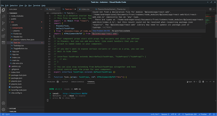
Task: Open the Source Control view
Action: pyautogui.click(x=3, y=23)
